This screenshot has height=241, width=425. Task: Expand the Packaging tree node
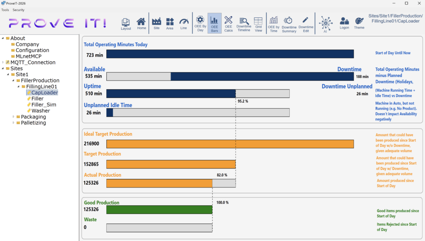click(13, 117)
